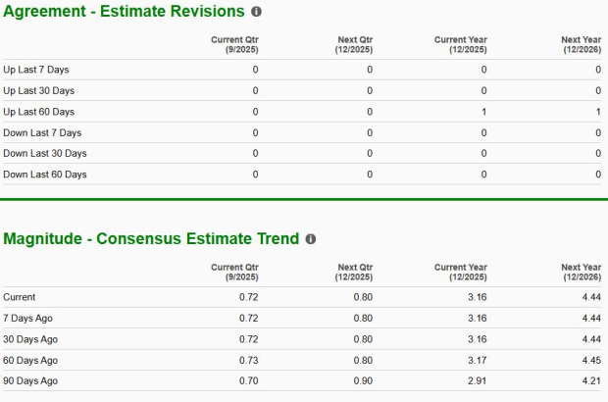Click the Agreement - Estimate Revisions heading
This screenshot has height=402, width=608.
coord(125,12)
